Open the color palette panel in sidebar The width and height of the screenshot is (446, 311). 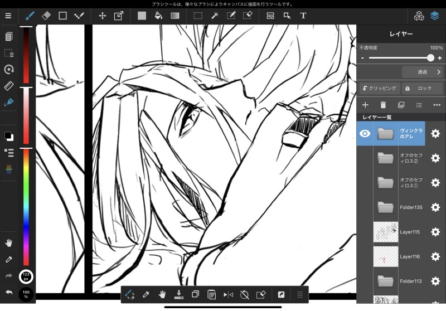9,169
